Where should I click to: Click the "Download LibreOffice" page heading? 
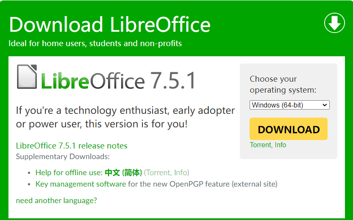(110, 24)
